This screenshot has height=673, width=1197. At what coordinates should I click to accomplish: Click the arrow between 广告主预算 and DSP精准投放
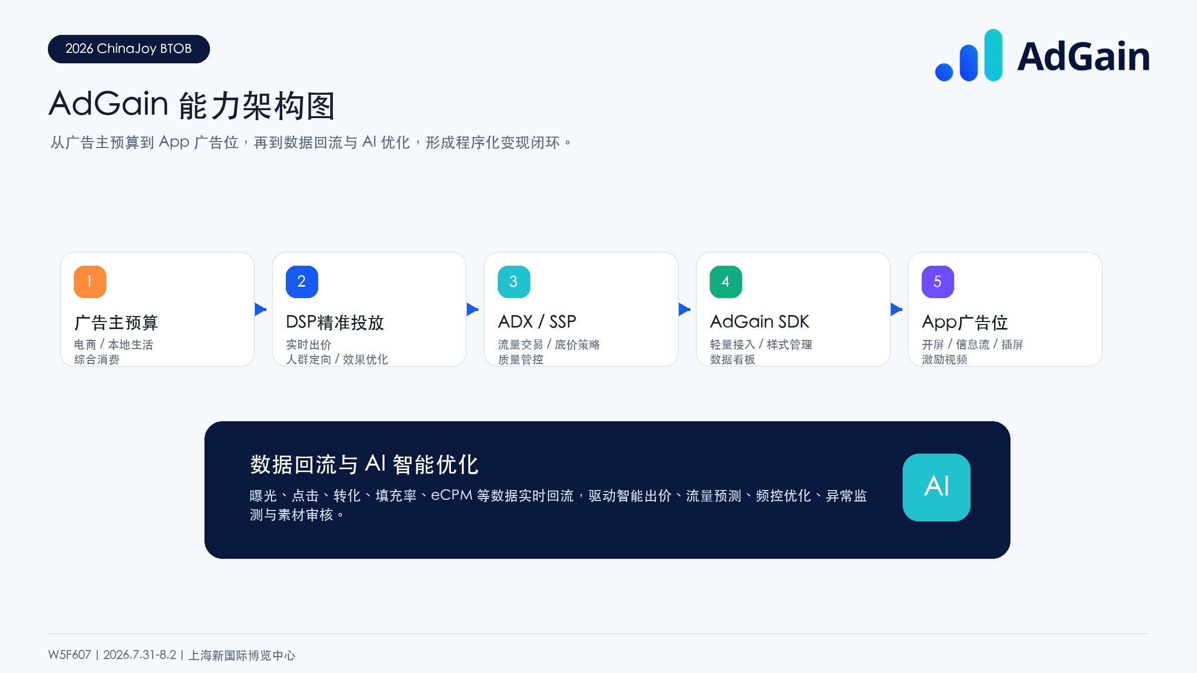tap(260, 309)
